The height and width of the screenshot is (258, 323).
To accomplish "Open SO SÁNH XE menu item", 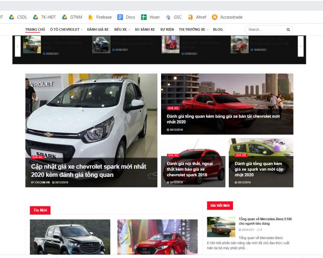I will (x=145, y=29).
